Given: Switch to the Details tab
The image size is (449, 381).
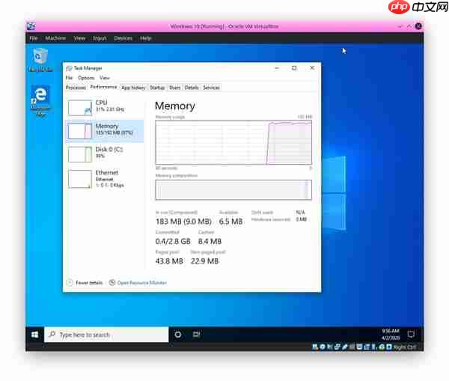Looking at the screenshot, I should pos(192,88).
